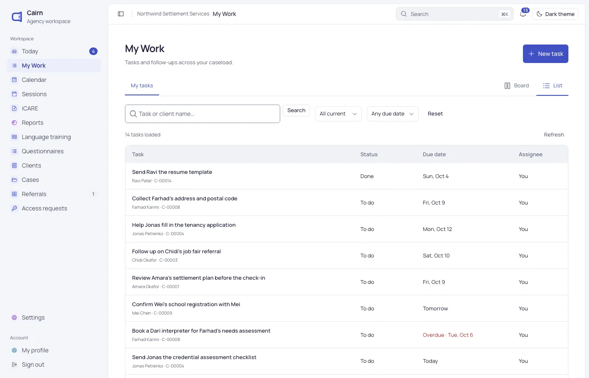This screenshot has height=378, width=589.
Task: Click the top Search bar
Action: (454, 14)
